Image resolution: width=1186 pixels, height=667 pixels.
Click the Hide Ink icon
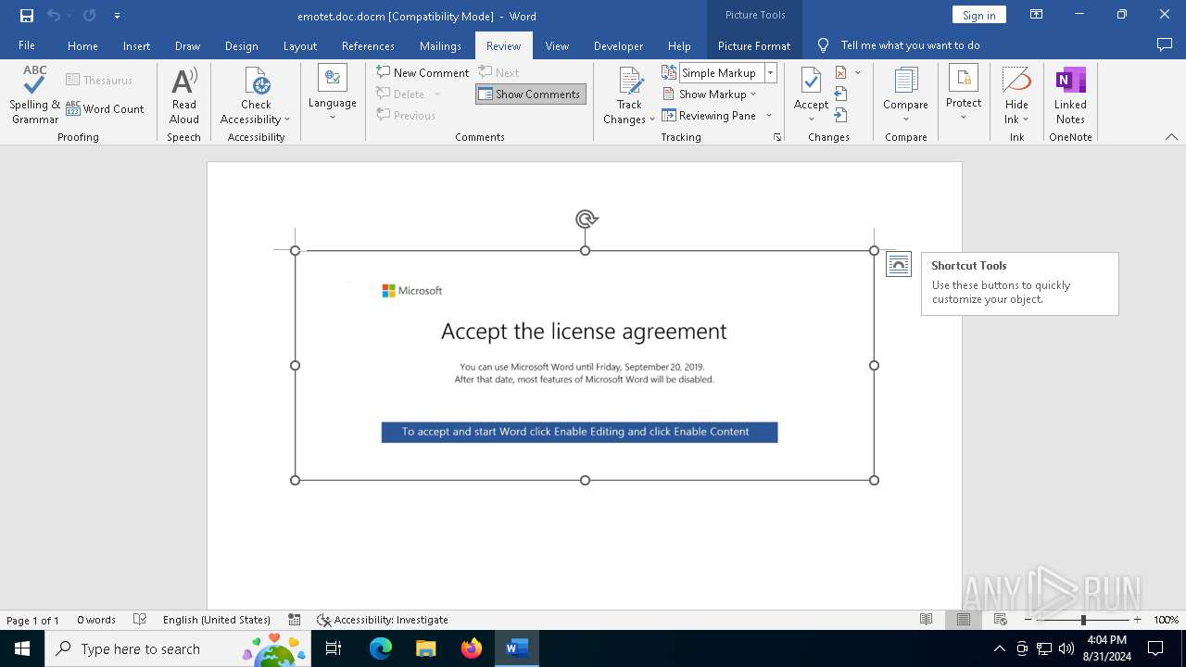pyautogui.click(x=1016, y=81)
